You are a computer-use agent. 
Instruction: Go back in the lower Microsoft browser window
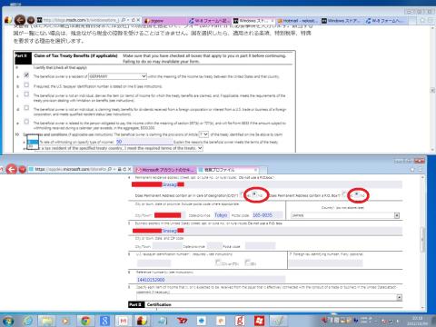pyautogui.click(x=12, y=169)
